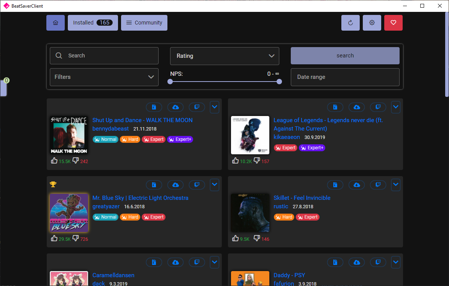This screenshot has height=286, width=449.
Task: Click the Date range field
Action: click(x=345, y=77)
